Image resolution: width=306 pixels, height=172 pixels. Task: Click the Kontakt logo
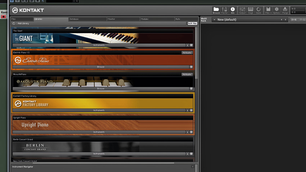(28, 10)
